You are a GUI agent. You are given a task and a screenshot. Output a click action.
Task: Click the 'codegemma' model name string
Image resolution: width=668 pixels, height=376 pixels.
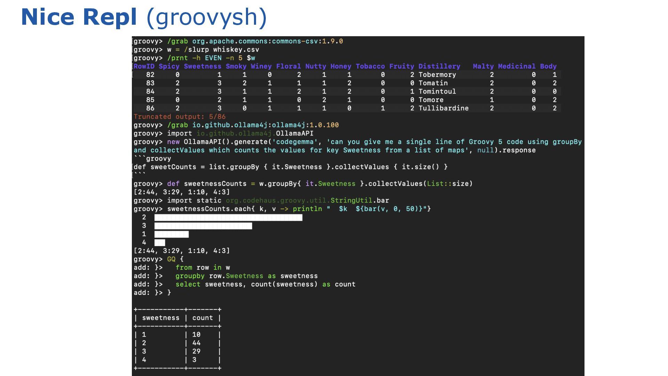point(295,142)
